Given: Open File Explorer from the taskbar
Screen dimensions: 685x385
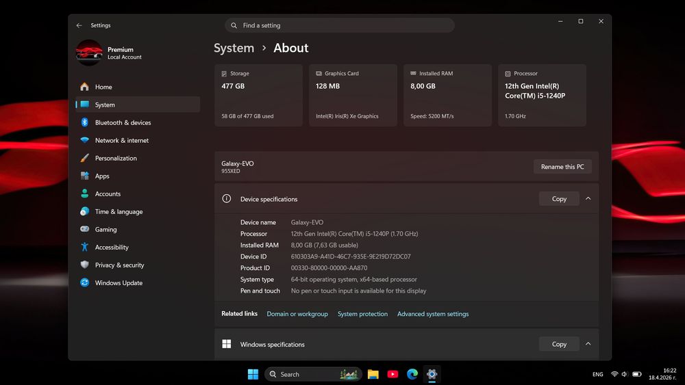Looking at the screenshot, I should click(x=373, y=374).
